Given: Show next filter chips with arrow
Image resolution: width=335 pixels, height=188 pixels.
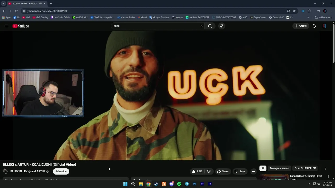Looking at the screenshot, I should (x=325, y=168).
